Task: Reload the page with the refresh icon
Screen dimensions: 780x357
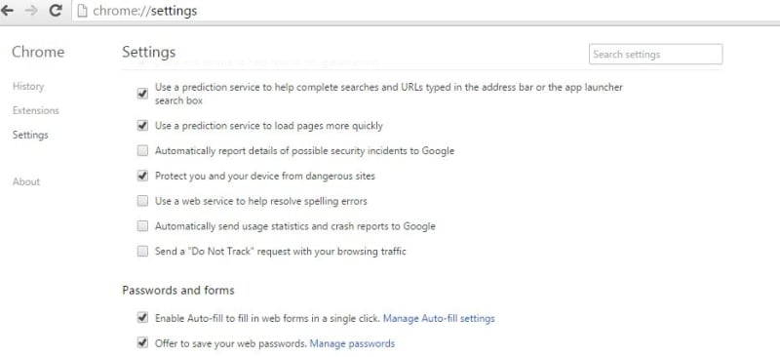Action: [56, 11]
